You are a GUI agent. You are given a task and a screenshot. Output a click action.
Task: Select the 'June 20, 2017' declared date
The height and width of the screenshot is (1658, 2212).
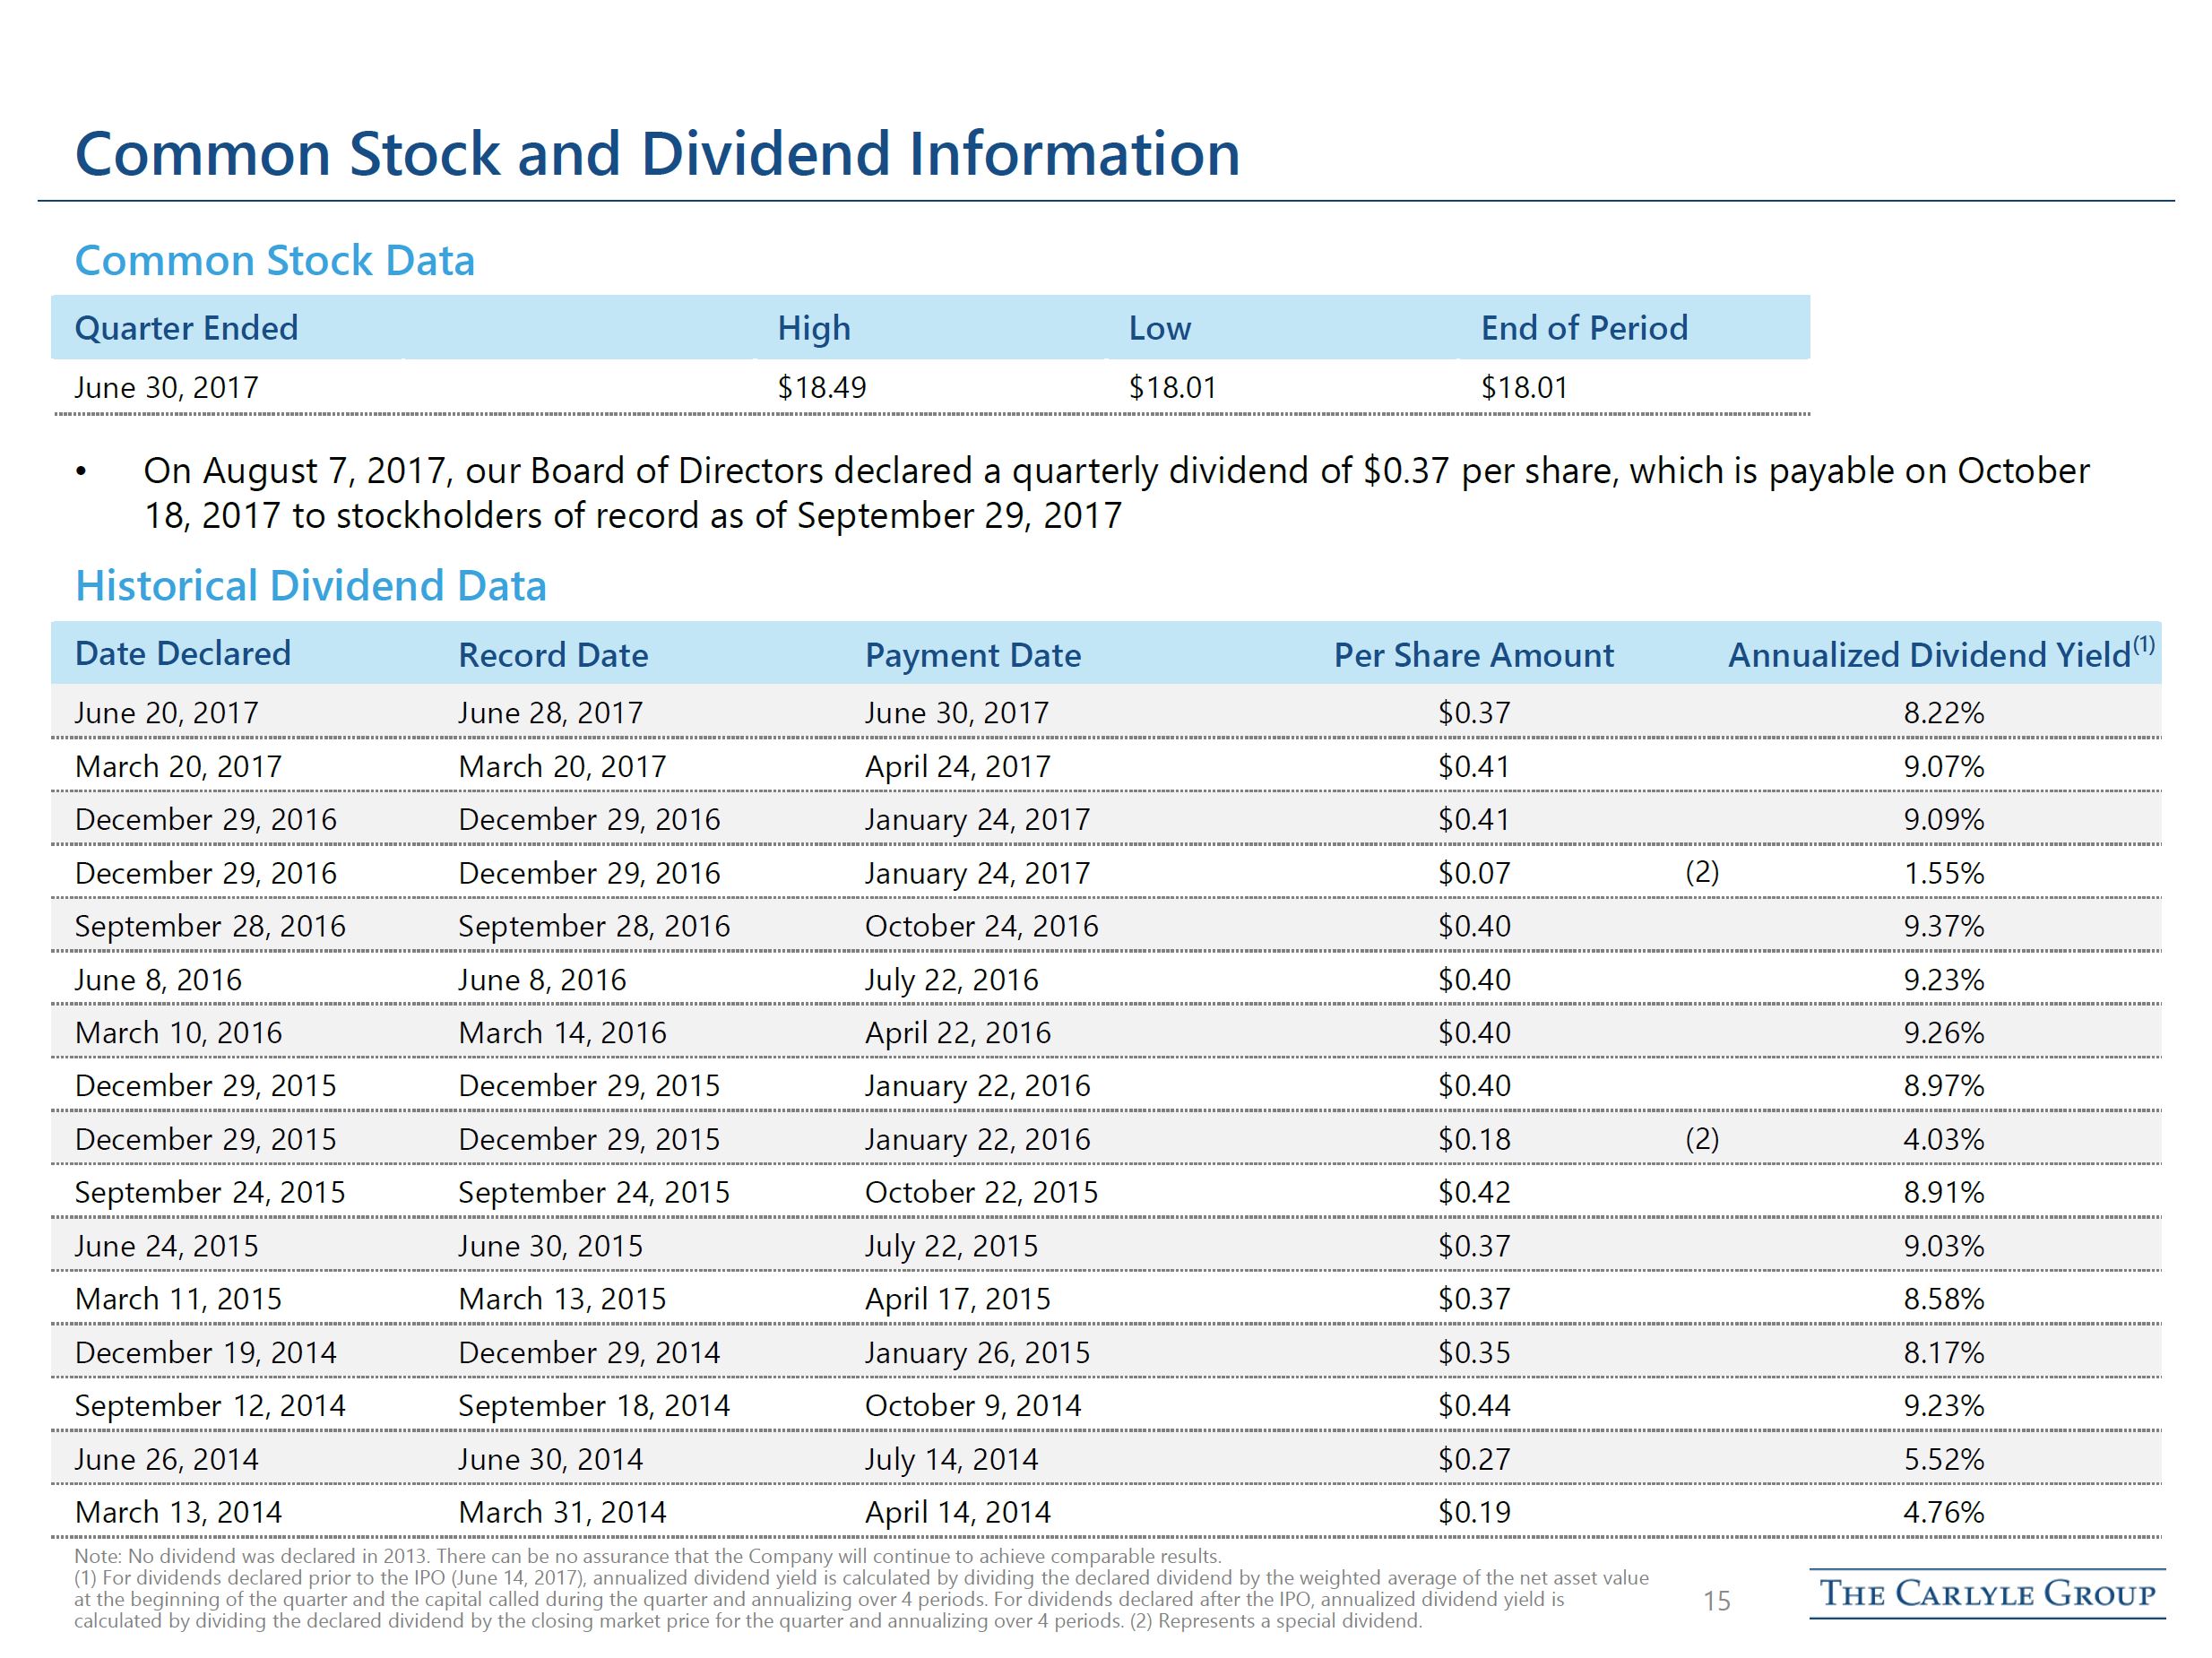click(167, 713)
